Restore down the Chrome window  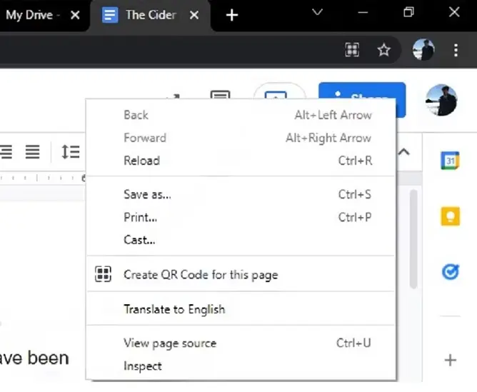(408, 12)
